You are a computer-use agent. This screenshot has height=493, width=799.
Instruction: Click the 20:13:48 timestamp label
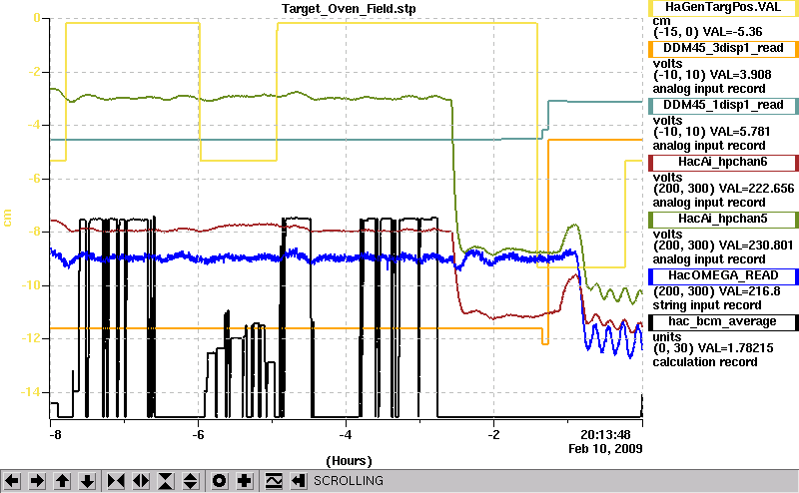pyautogui.click(x=605, y=435)
